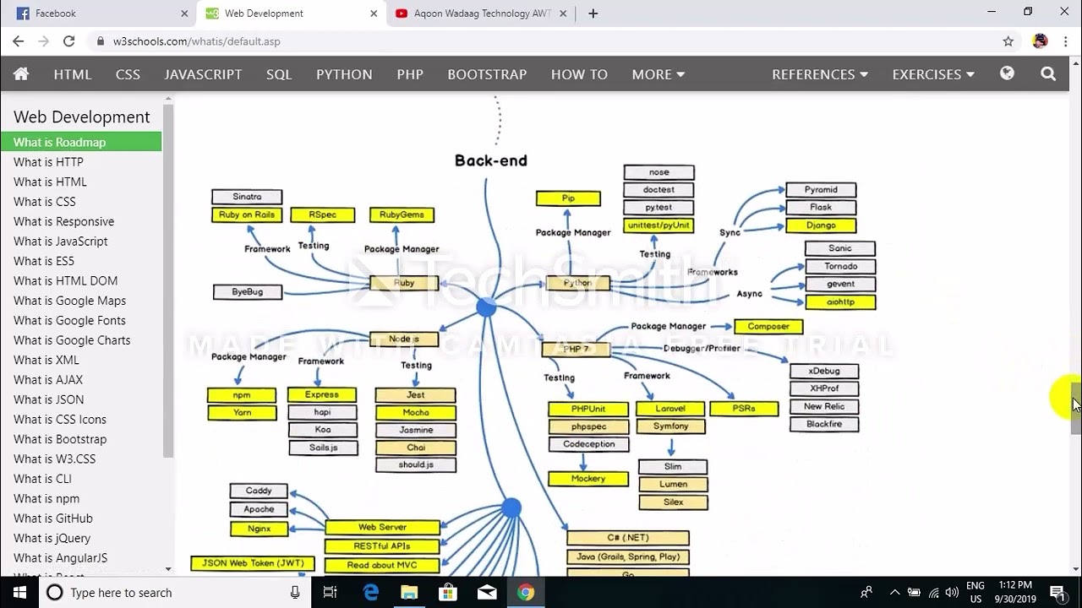The height and width of the screenshot is (608, 1082).
Task: Open Task View on the taskbar
Action: [x=331, y=592]
